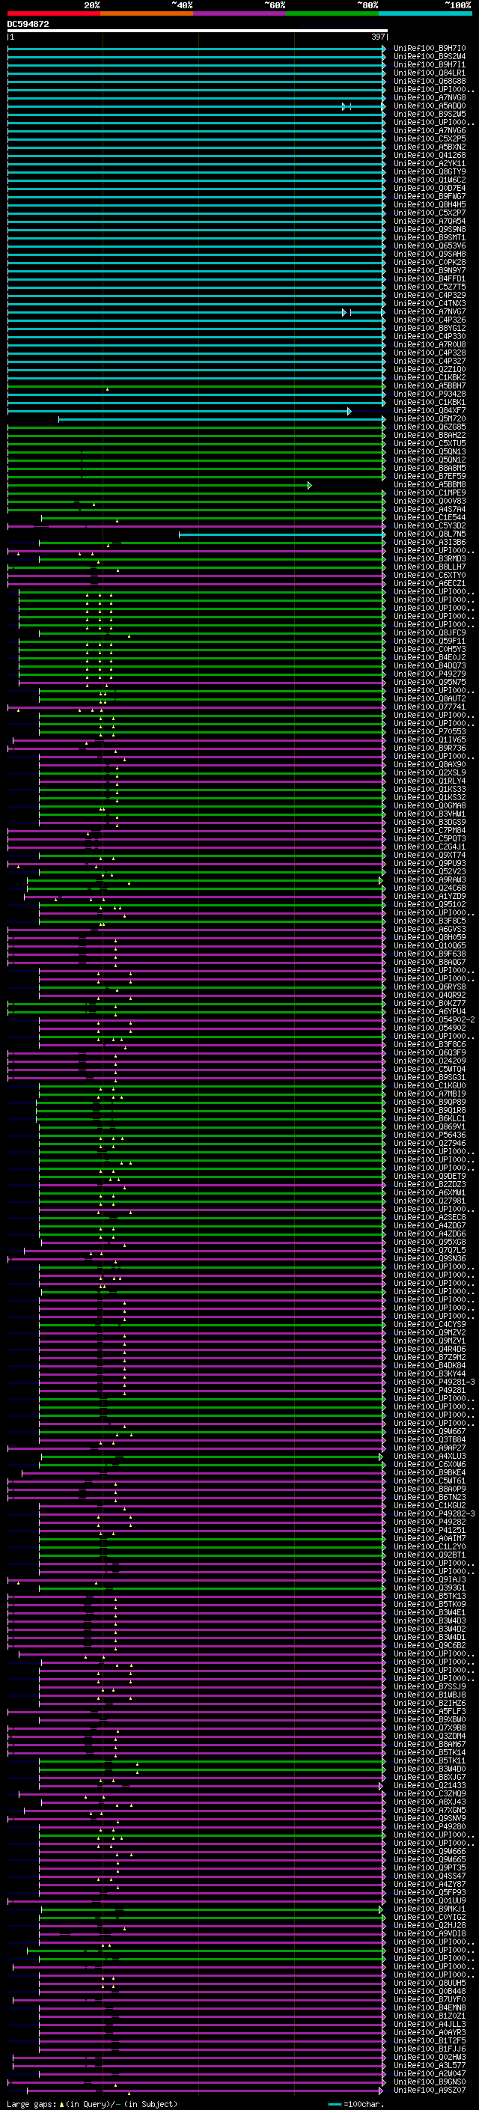
Task: Select text UniRef100_Q5M720
Action: 429,418
